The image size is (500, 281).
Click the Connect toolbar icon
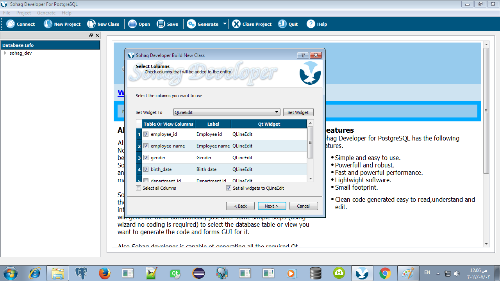coord(11,24)
